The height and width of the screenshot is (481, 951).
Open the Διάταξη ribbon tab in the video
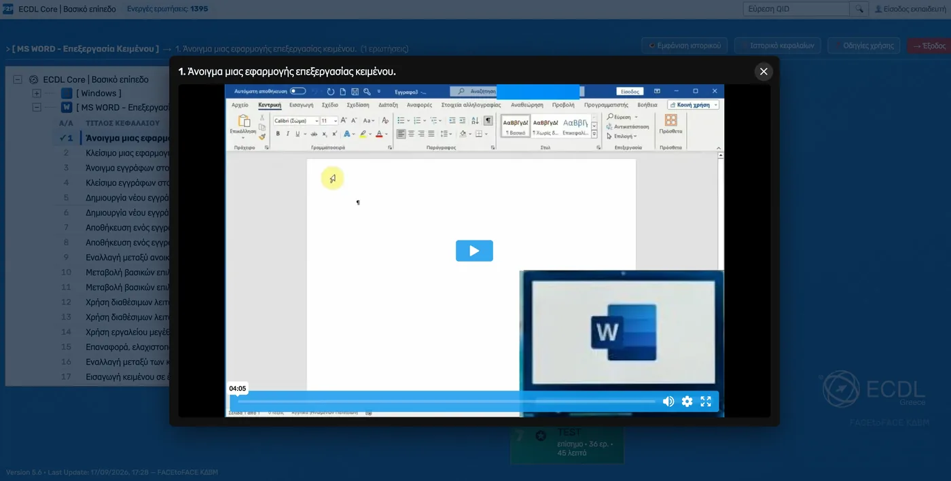(388, 105)
